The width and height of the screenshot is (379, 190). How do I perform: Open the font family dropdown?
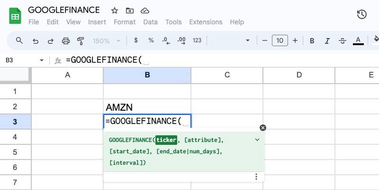[x=230, y=41]
